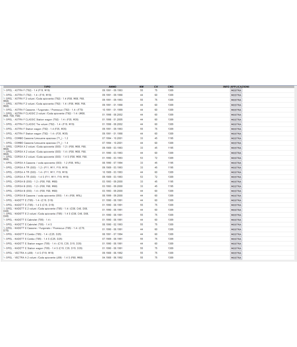Click MOSTRA for KADETT E Combo 1.4 i
The width and height of the screenshot is (297, 347).
[x=236, y=234]
